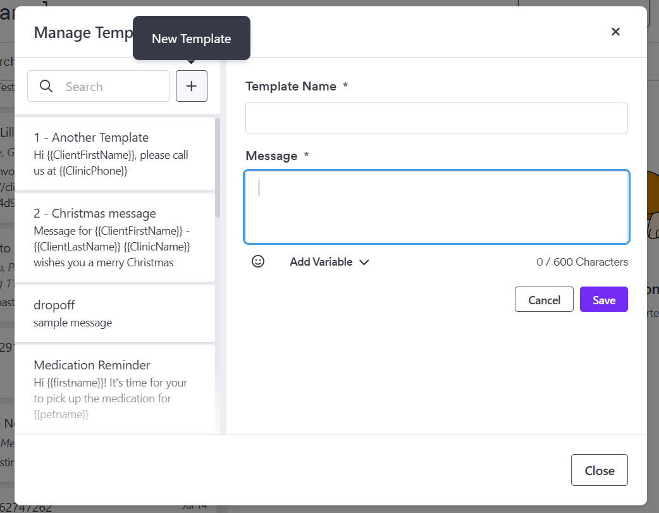Image resolution: width=659 pixels, height=513 pixels.
Task: Click the Save button
Action: [x=603, y=299]
